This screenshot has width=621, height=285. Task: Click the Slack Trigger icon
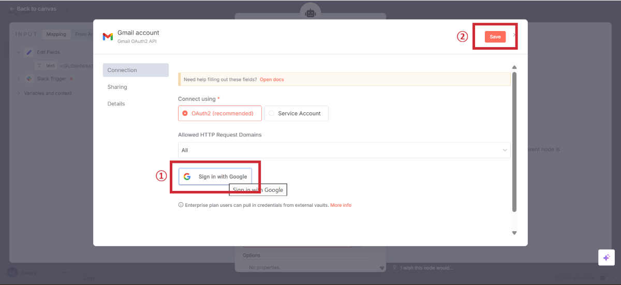click(29, 79)
